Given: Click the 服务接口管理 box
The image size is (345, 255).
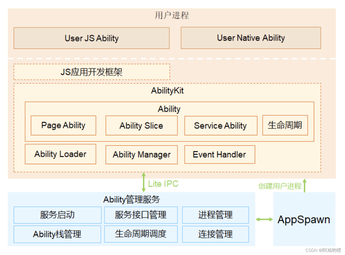Looking at the screenshot, I should pos(141,215).
